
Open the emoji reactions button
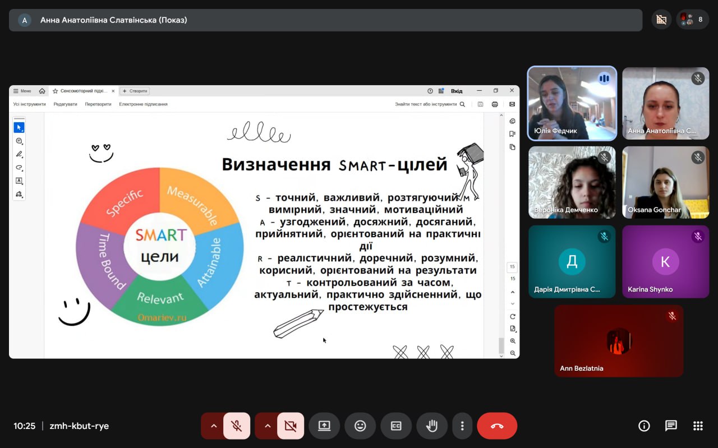coord(360,426)
